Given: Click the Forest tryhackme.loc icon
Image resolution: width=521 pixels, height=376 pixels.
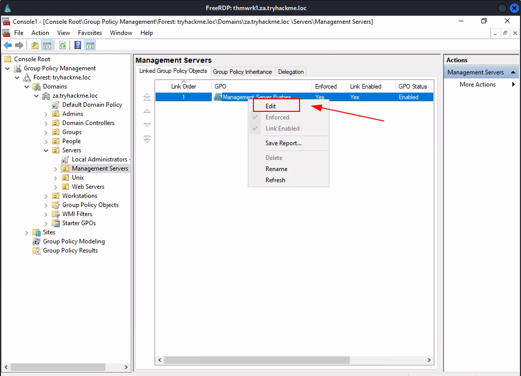Looking at the screenshot, I should 27,77.
